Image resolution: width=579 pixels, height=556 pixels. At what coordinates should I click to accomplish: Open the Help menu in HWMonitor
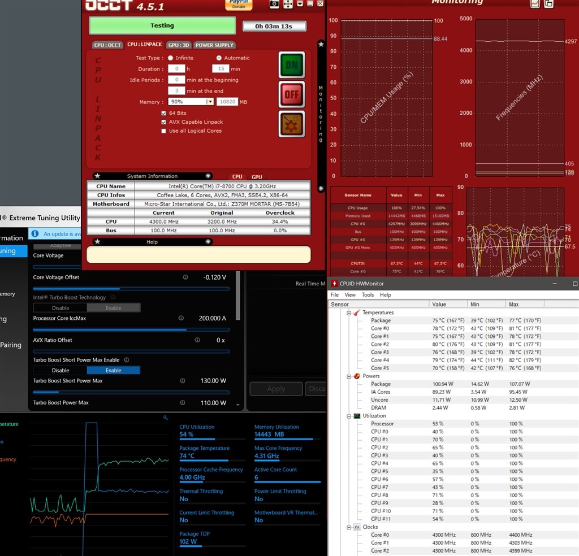(386, 295)
